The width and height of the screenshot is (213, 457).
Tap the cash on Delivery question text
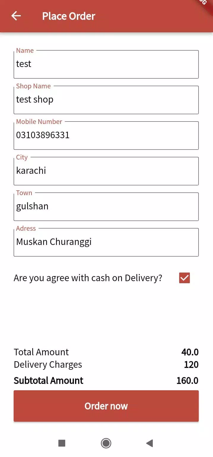88,278
